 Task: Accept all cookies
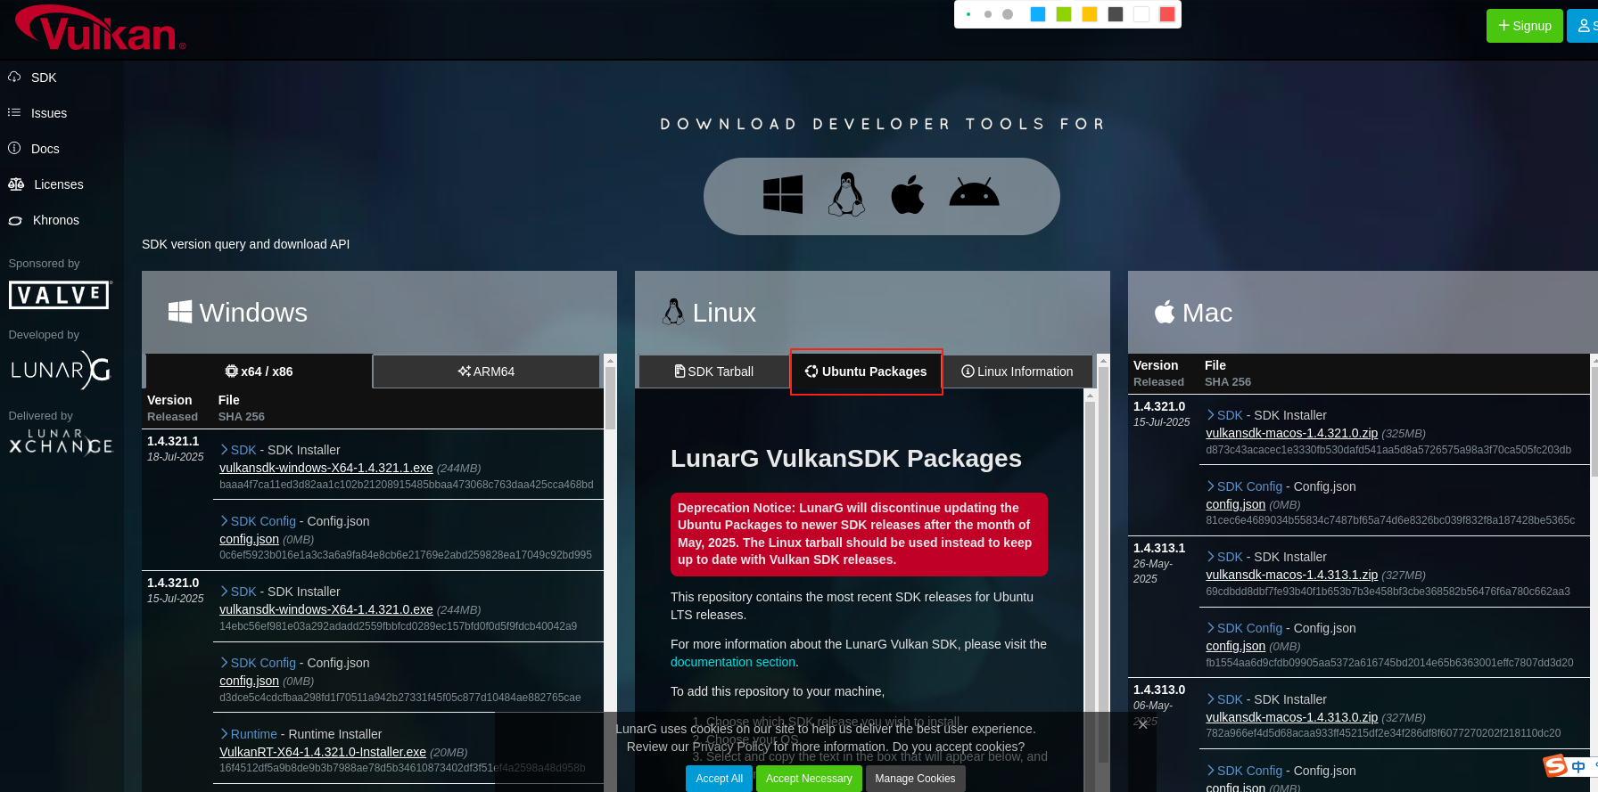coord(719,779)
